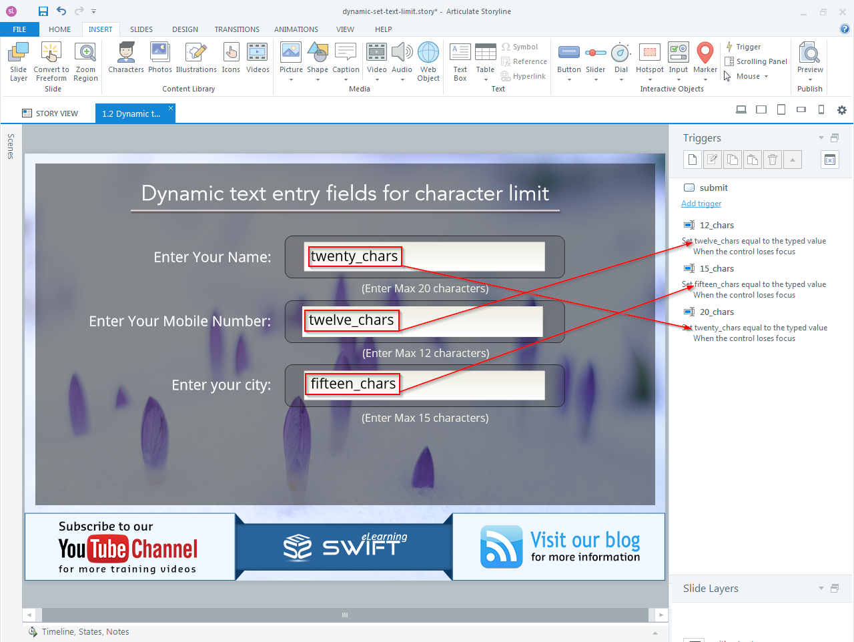Insert a Text Box
Screen dimensions: 854x642
460,61
